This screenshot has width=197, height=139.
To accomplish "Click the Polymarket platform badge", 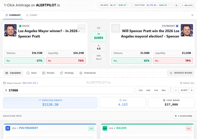I will [x=170, y=26].
